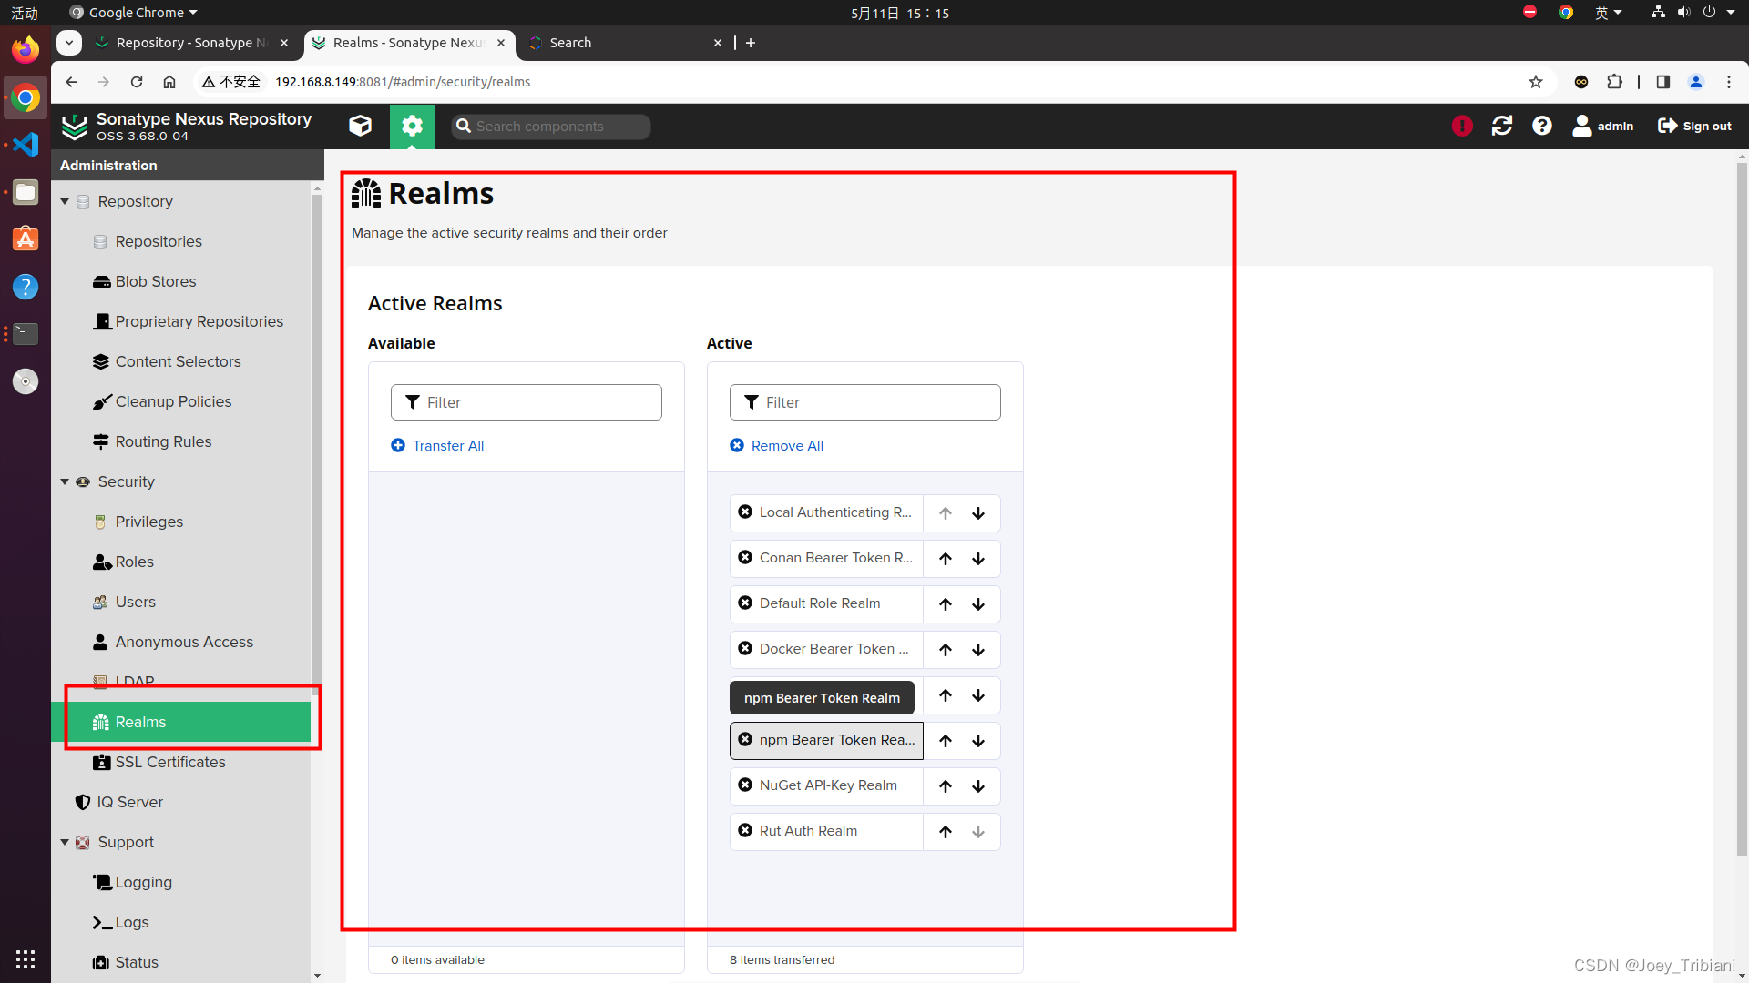Open Terminal from the dock
Image resolution: width=1749 pixels, height=983 pixels.
point(26,334)
